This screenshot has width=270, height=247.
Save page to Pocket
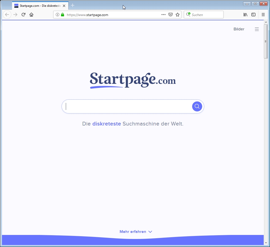(171, 15)
